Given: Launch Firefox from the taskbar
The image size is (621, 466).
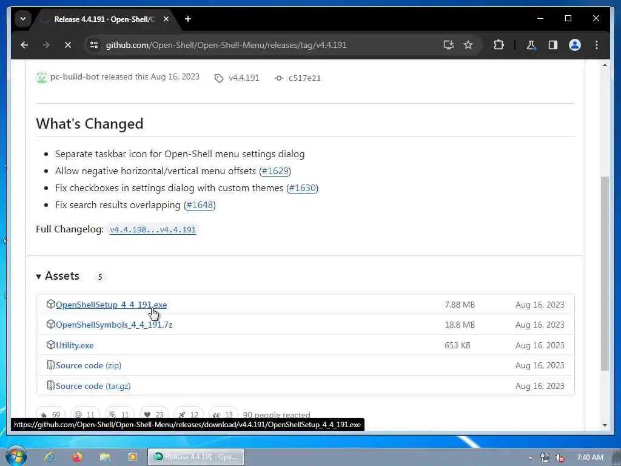Looking at the screenshot, I should pos(77,457).
